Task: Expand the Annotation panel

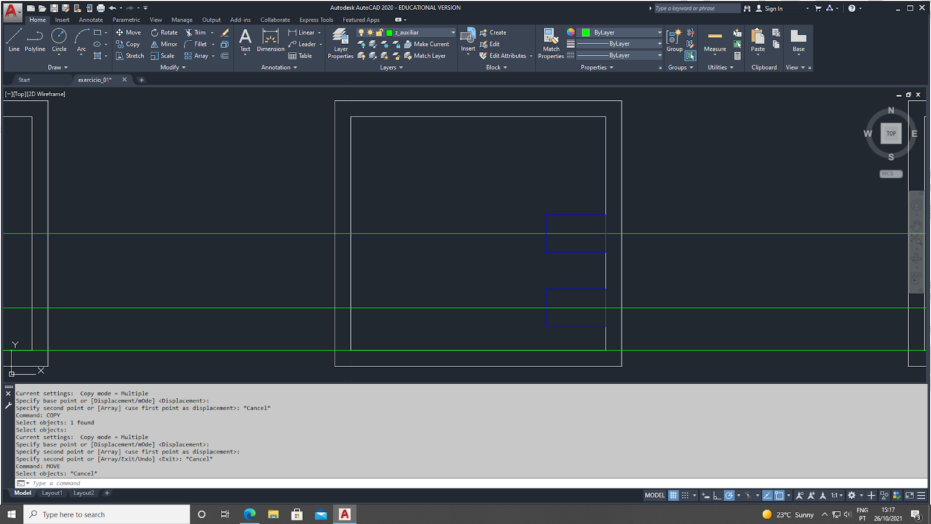Action: (279, 68)
